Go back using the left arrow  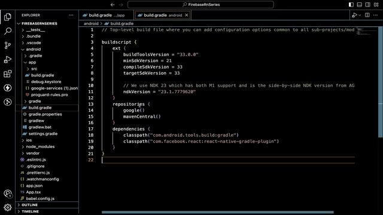(x=113, y=5)
